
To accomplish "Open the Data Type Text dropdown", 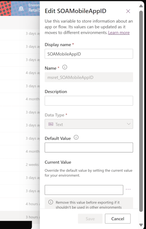I will pyautogui.click(x=89, y=124).
